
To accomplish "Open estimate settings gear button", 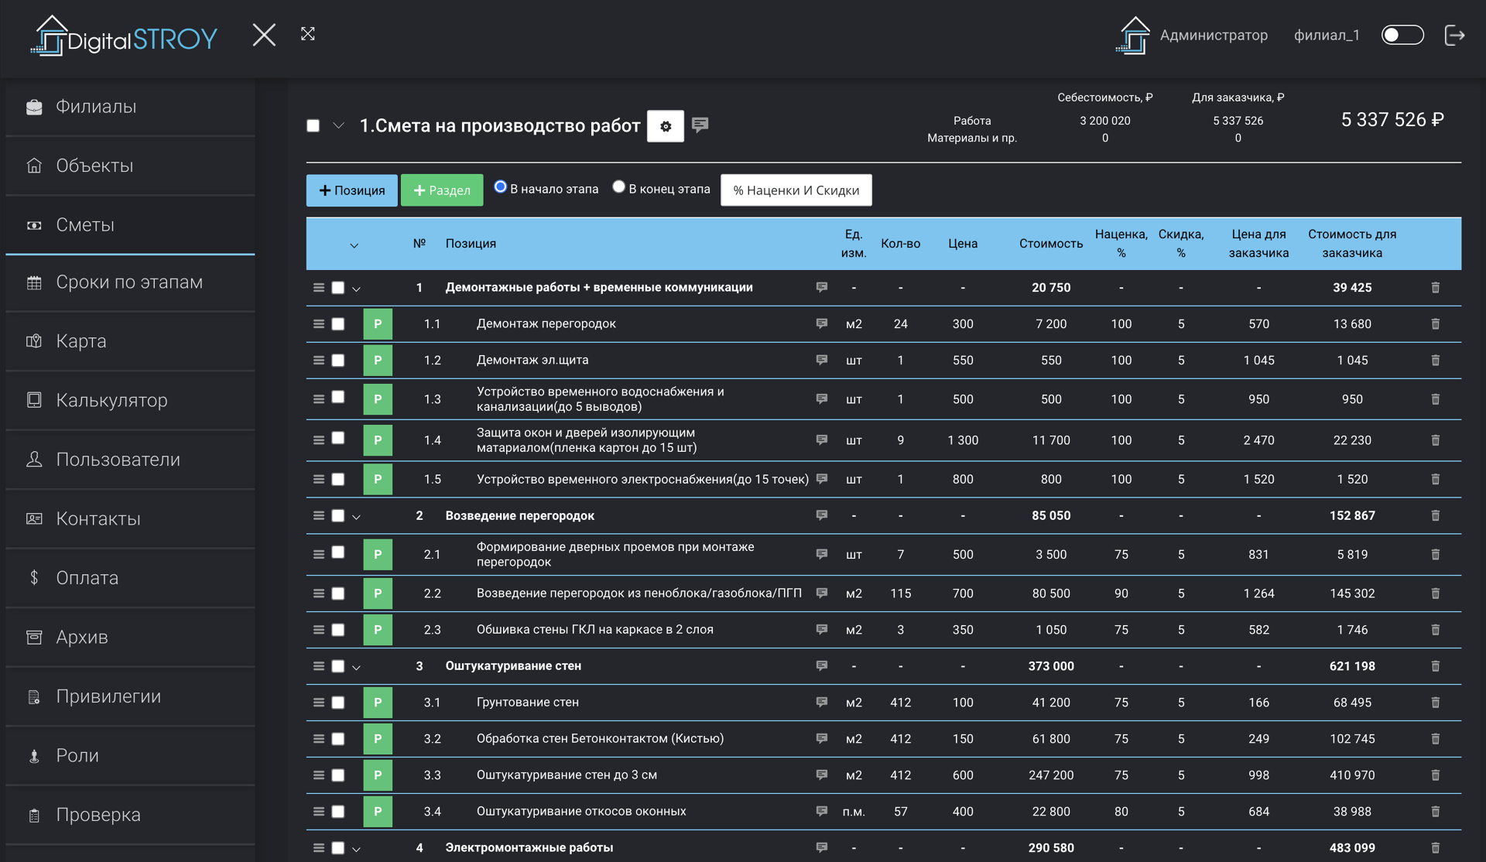I will (666, 126).
